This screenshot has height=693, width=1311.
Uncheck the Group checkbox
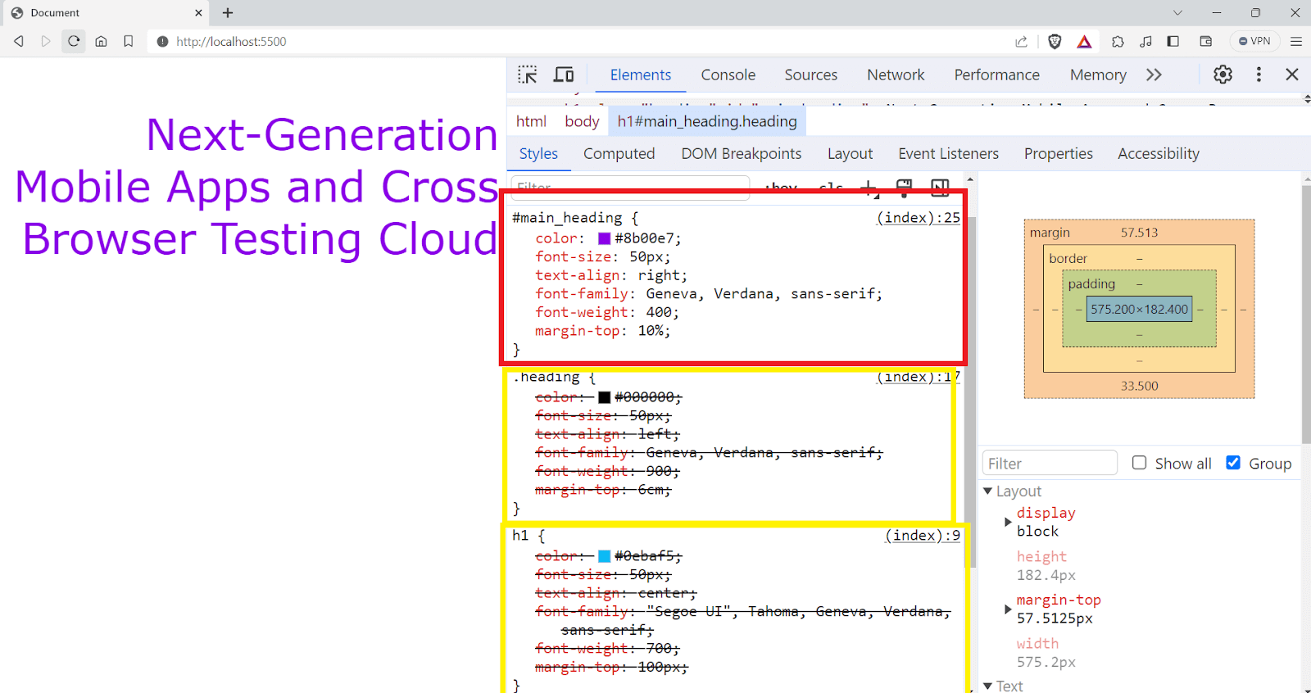[x=1233, y=463]
